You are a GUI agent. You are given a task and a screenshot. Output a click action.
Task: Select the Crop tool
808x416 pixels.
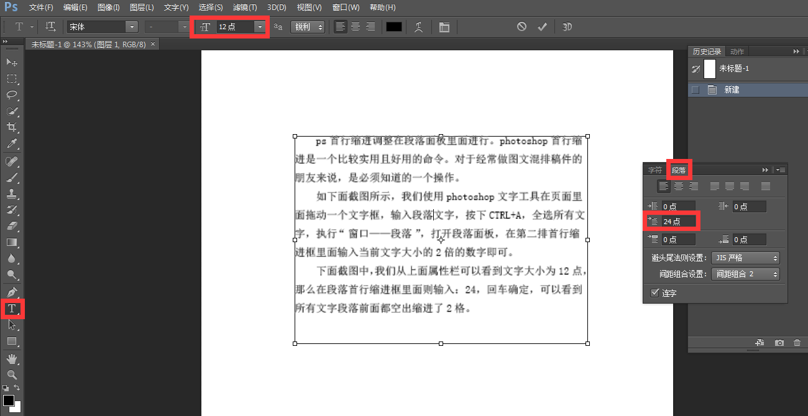point(11,127)
